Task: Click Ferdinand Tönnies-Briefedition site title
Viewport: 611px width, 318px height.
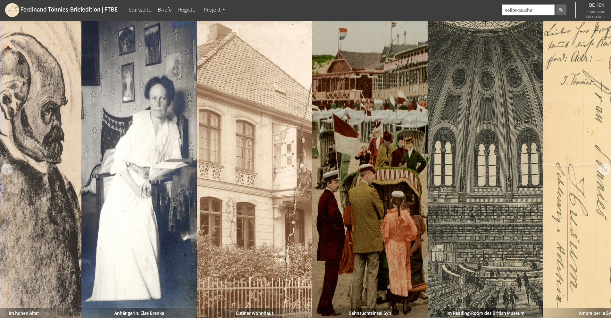Action: click(x=69, y=10)
